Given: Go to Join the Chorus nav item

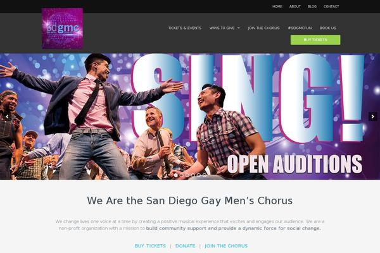Looking at the screenshot, I should click(263, 28).
